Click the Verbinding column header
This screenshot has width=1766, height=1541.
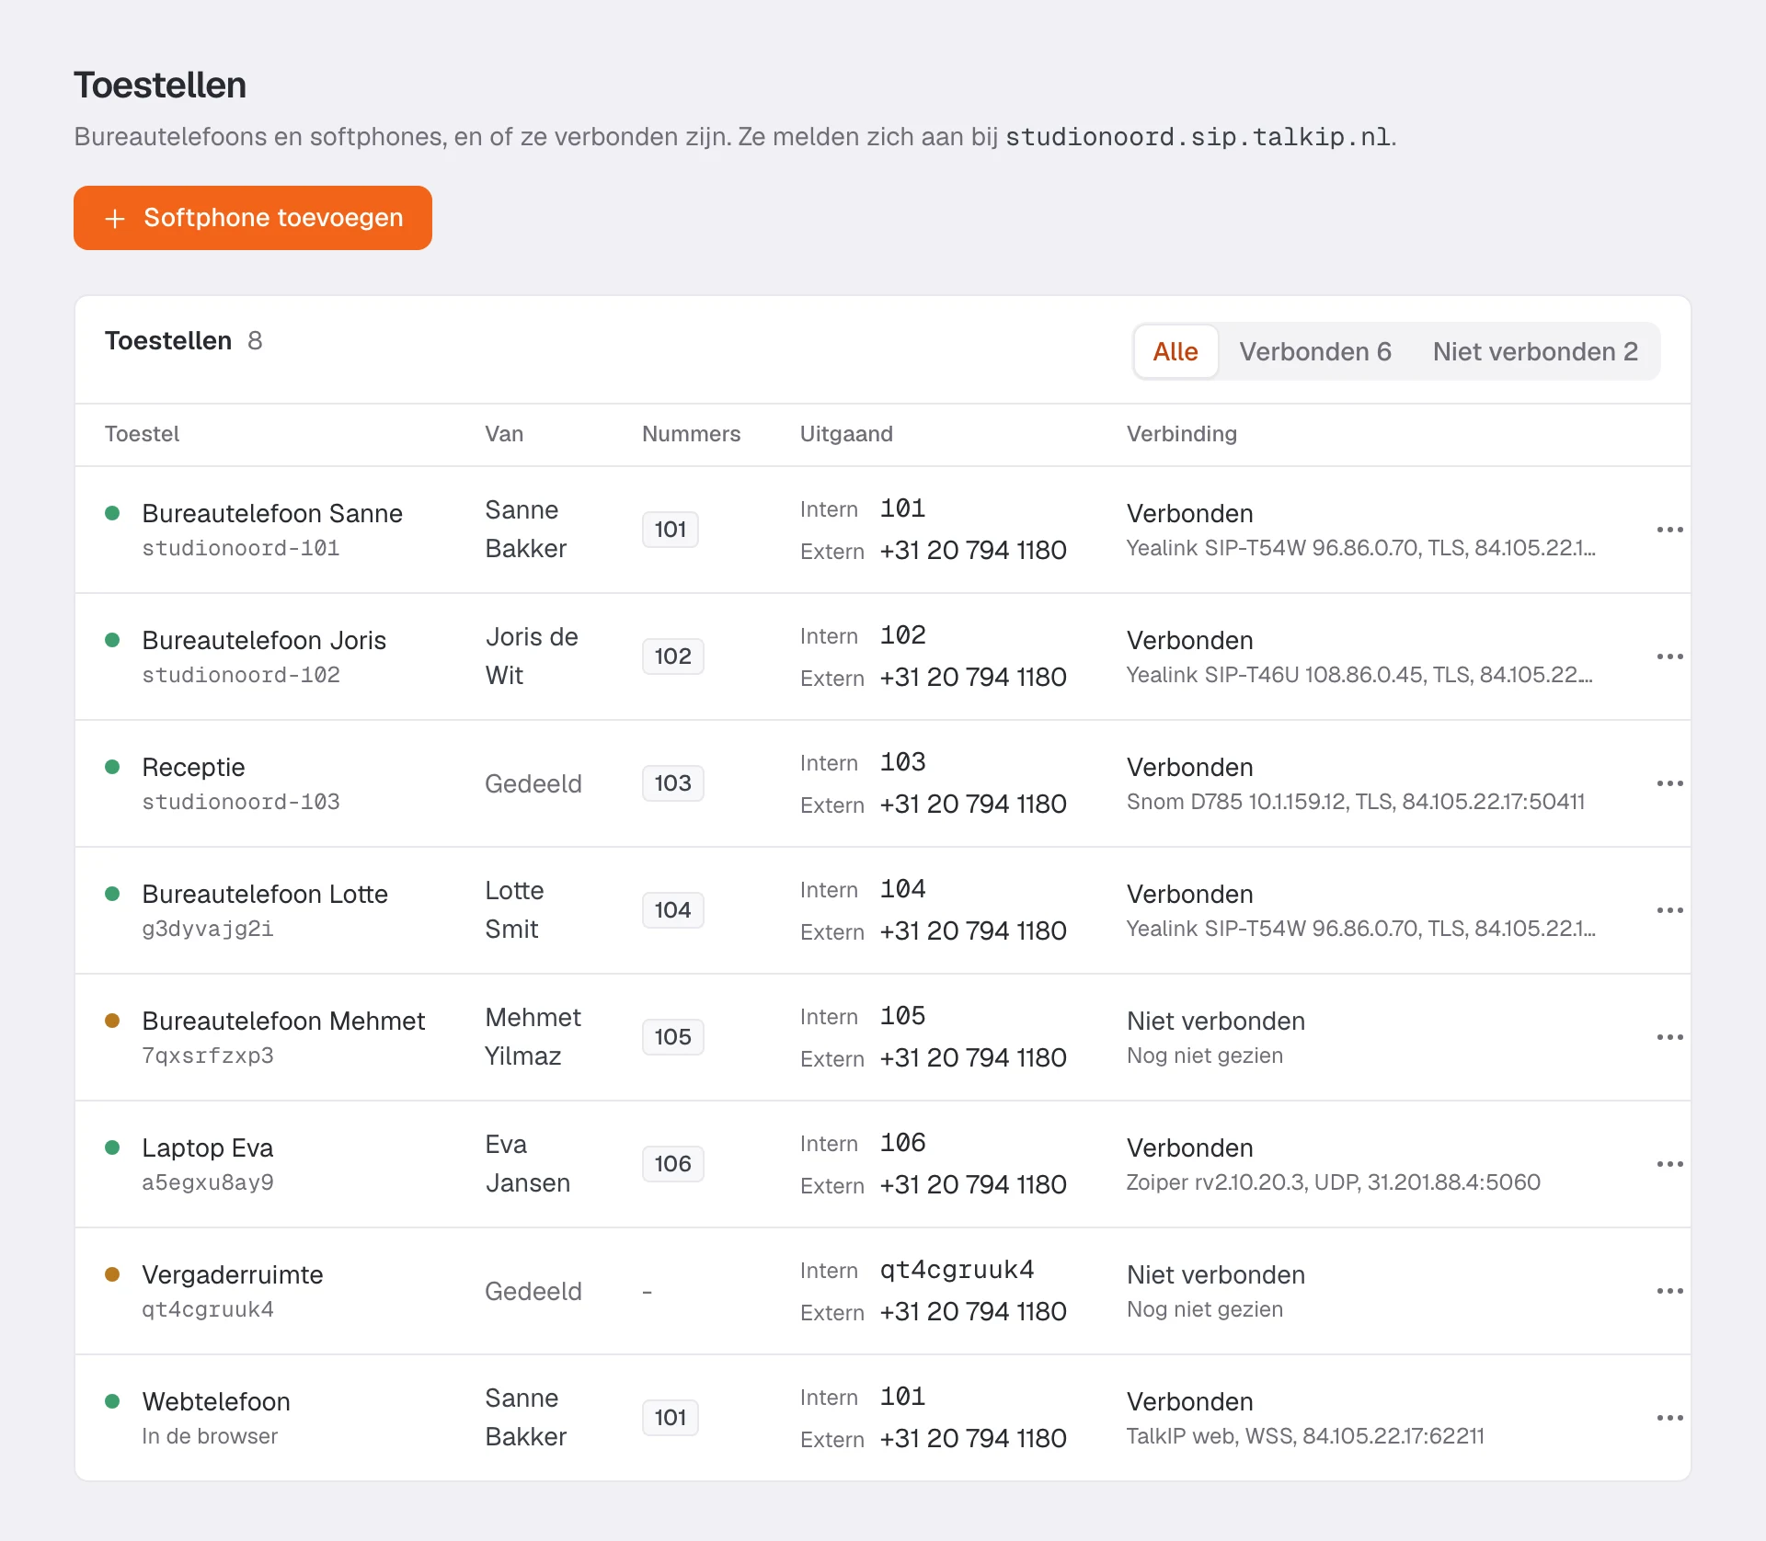pyautogui.click(x=1182, y=434)
